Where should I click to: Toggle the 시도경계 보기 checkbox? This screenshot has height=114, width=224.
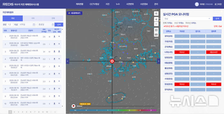(x=69, y=13)
